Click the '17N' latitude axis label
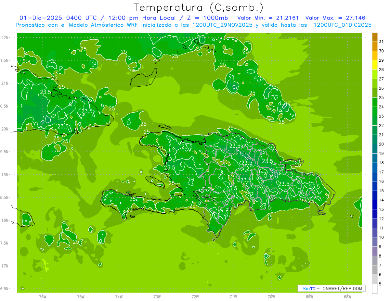Viewport: 390px width, 301px height. [5, 266]
